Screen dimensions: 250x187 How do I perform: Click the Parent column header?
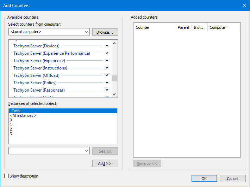[x=184, y=27]
